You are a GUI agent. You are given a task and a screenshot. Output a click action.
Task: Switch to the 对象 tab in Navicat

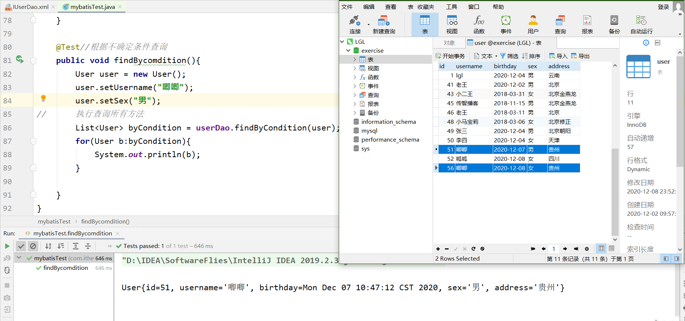click(x=449, y=43)
